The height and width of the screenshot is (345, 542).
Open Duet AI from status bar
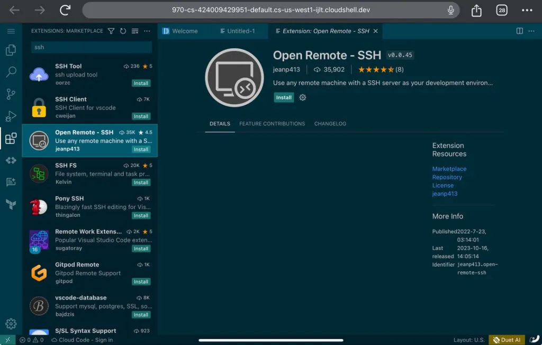coord(507,340)
